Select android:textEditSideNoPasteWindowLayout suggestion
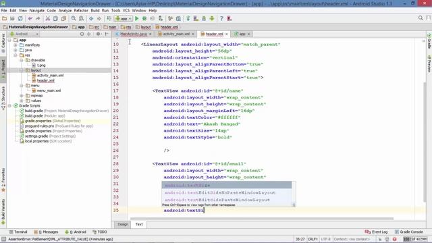This screenshot has width=432, height=243. click(227, 192)
